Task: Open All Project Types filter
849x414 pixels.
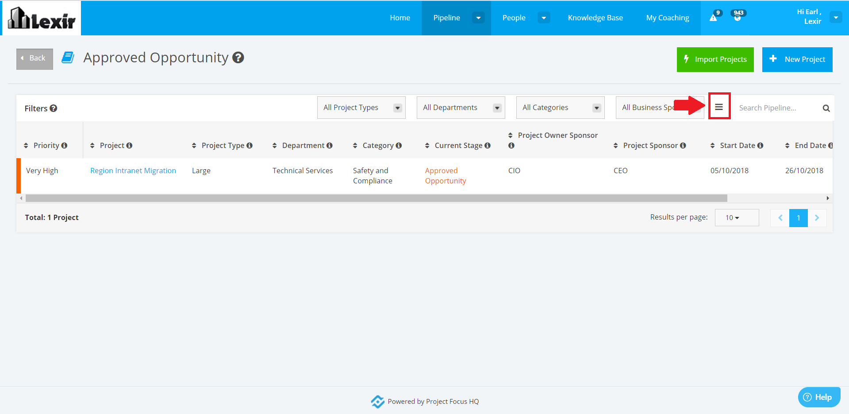Action: pos(361,107)
